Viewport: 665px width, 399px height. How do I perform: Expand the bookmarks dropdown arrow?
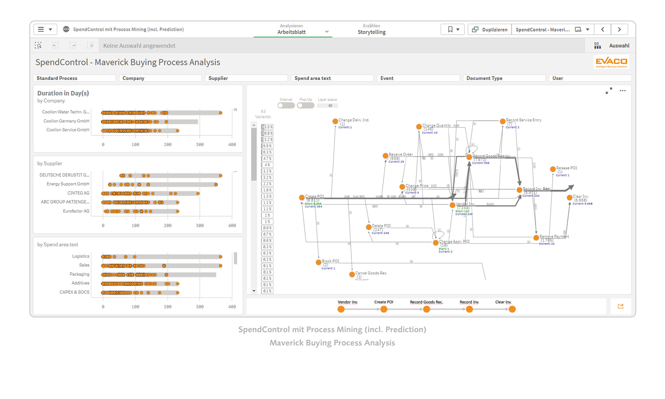pyautogui.click(x=458, y=29)
